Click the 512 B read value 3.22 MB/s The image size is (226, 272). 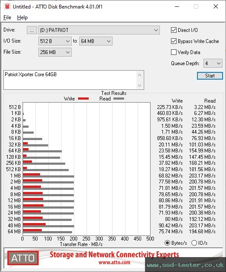point(205,107)
